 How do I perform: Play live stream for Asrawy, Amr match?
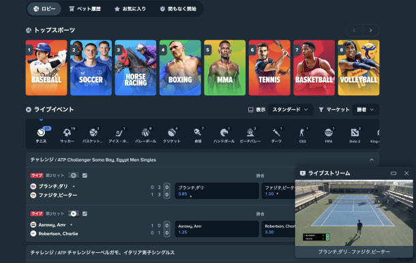(74, 214)
